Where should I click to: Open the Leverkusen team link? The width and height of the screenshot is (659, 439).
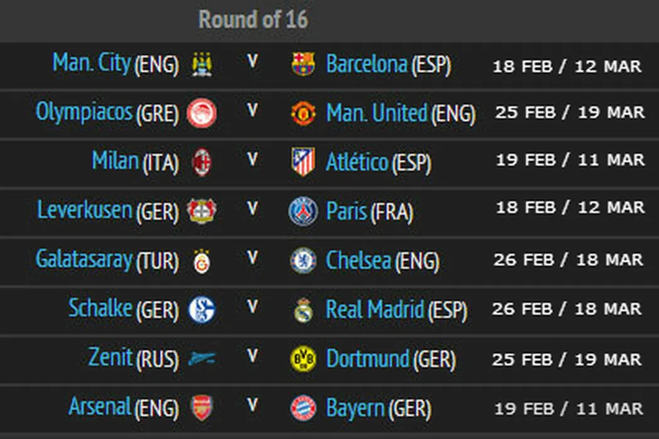tap(85, 210)
